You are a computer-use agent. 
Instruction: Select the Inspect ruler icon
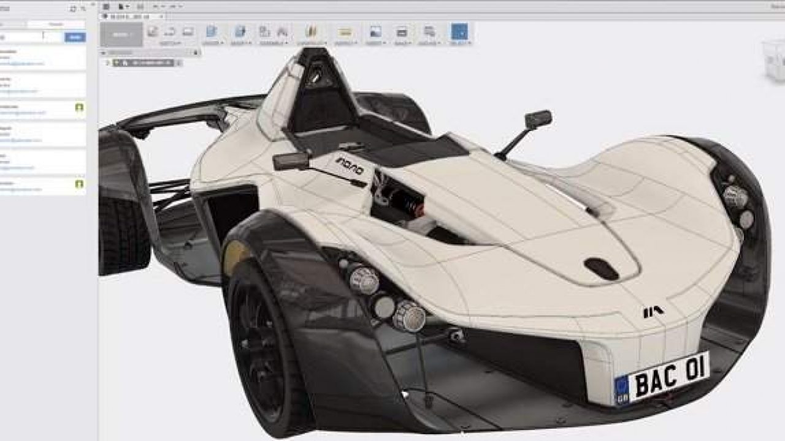[x=345, y=32]
